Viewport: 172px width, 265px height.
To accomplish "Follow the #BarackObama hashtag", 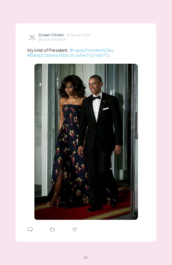I will pyautogui.click(x=43, y=55).
